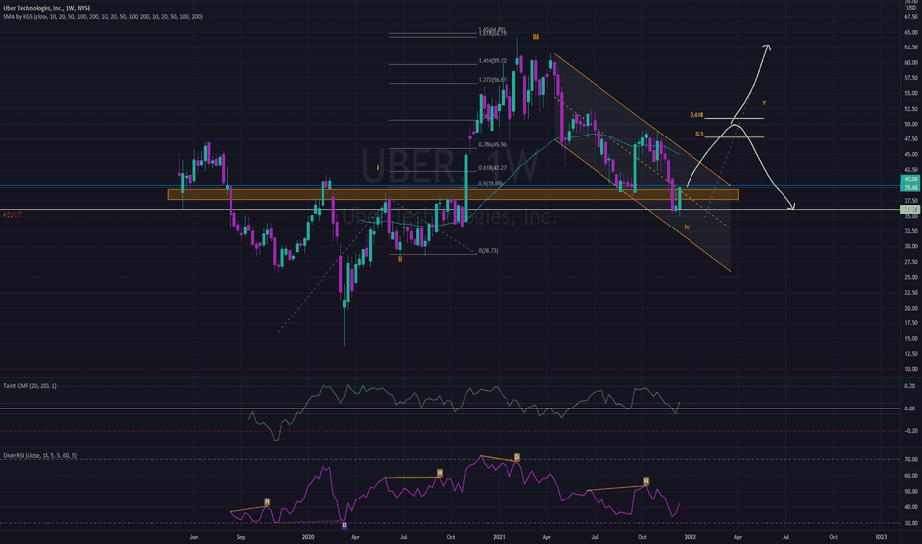Click the 10.00 price axis label
The width and height of the screenshot is (922, 544).
pyautogui.click(x=911, y=369)
